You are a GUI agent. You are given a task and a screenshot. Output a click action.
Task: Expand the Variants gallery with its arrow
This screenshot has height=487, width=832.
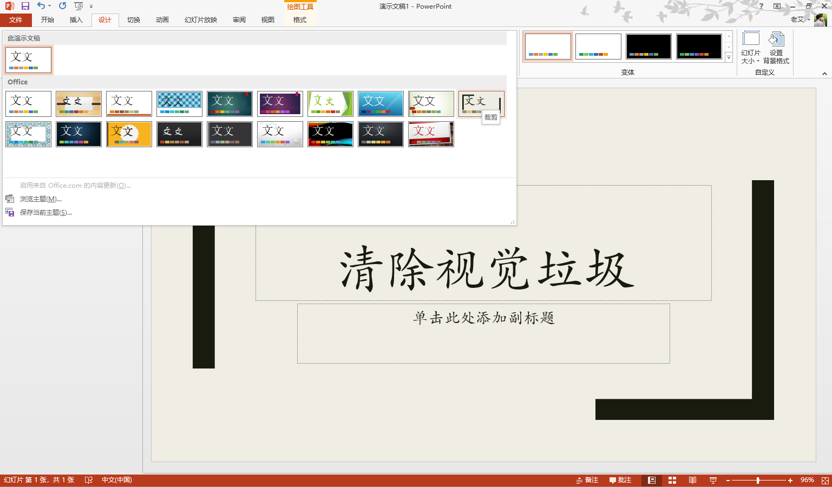(x=729, y=58)
